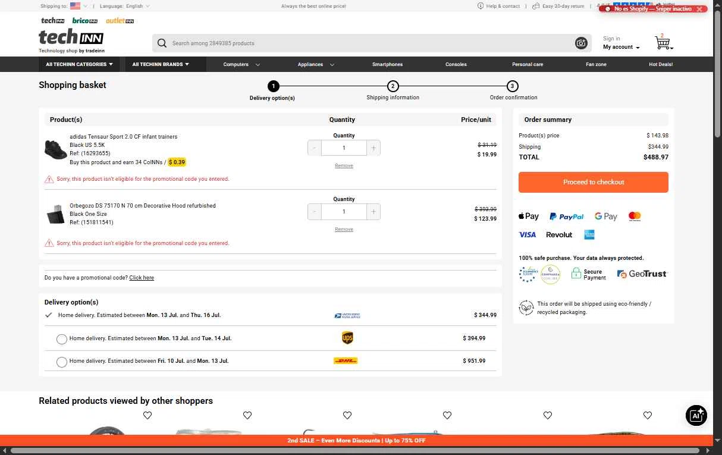Open the shopping cart icon
Screen dimensions: 722x455
(663, 43)
